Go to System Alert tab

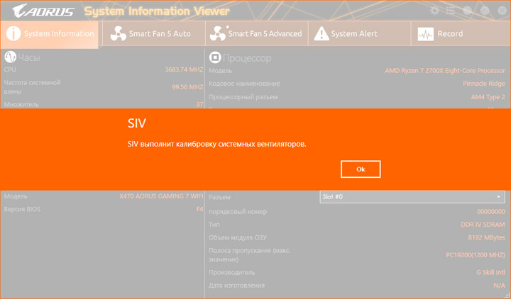359,34
